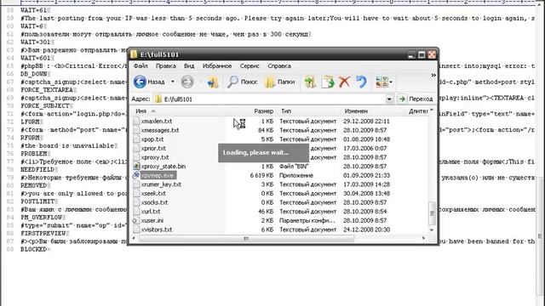Viewport: 545px width, 306px height.
Task: Open the Правка menu
Action: 166,65
